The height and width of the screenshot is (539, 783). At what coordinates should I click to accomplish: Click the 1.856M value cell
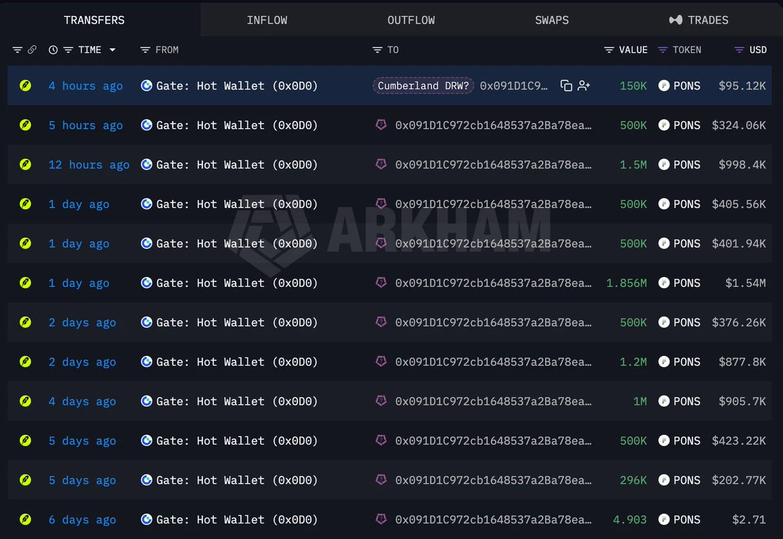pyautogui.click(x=626, y=283)
